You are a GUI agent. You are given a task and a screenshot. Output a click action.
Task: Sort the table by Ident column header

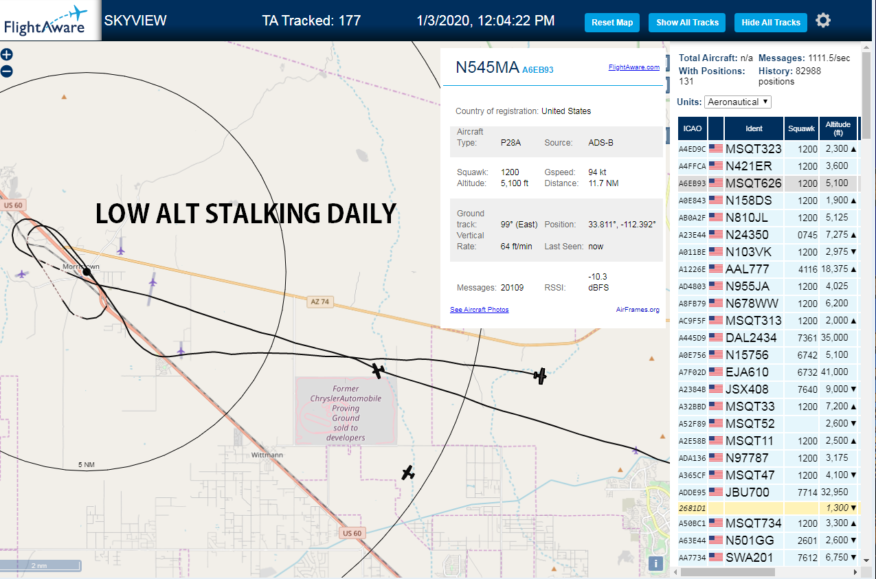(754, 128)
